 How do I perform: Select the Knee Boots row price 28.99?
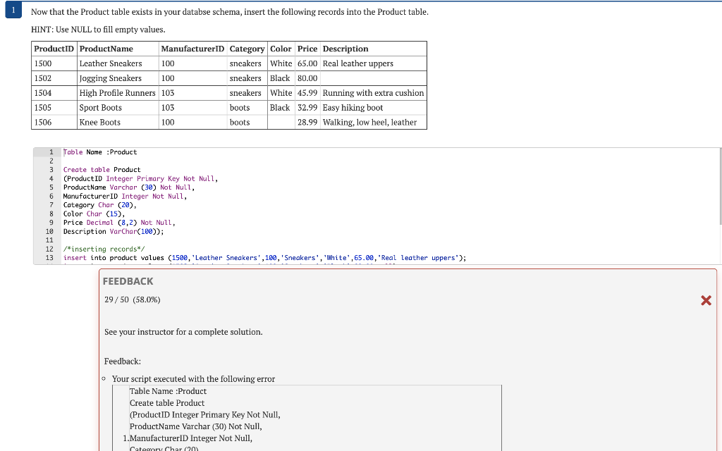(307, 122)
